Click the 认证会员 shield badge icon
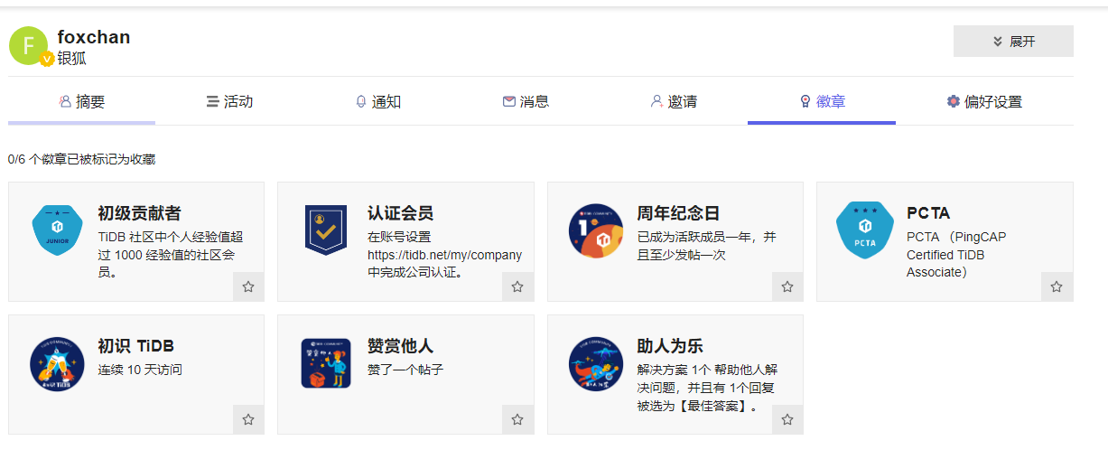Screen dimensions: 1108x450 point(326,230)
